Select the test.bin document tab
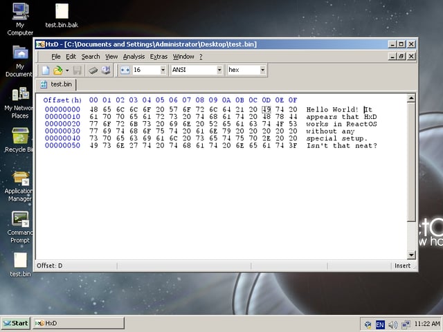 click(x=56, y=84)
